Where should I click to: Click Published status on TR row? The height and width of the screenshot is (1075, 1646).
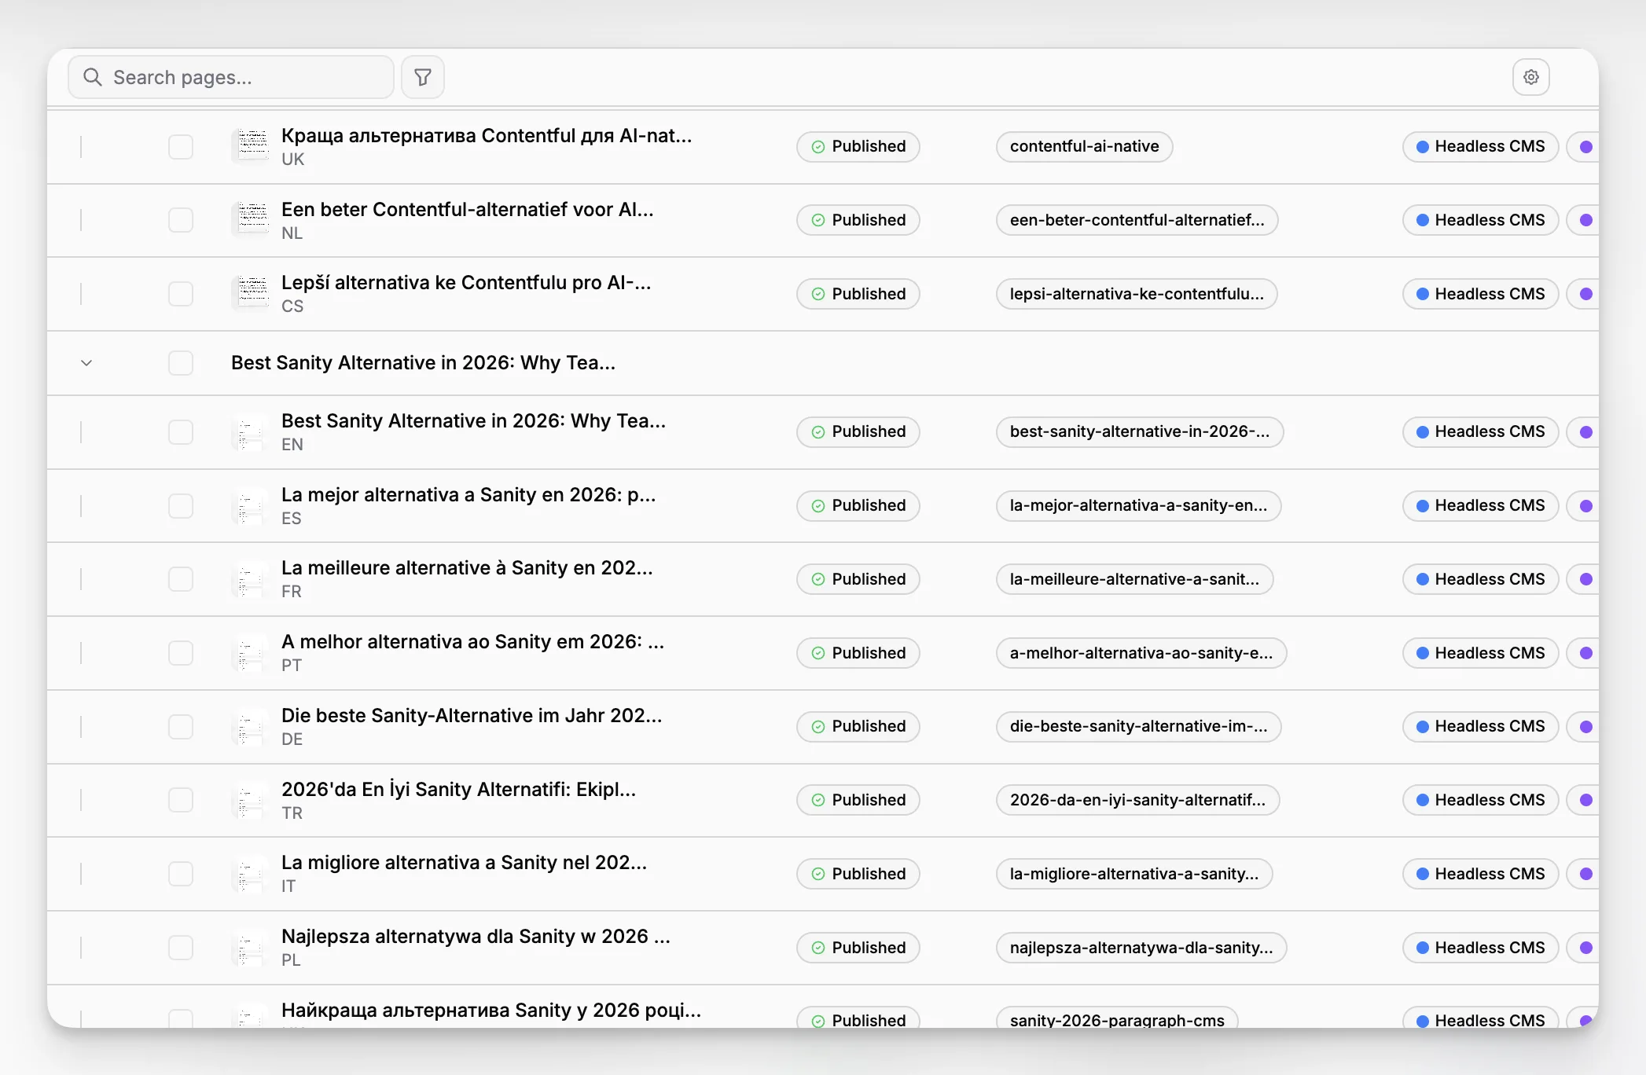pyautogui.click(x=858, y=800)
